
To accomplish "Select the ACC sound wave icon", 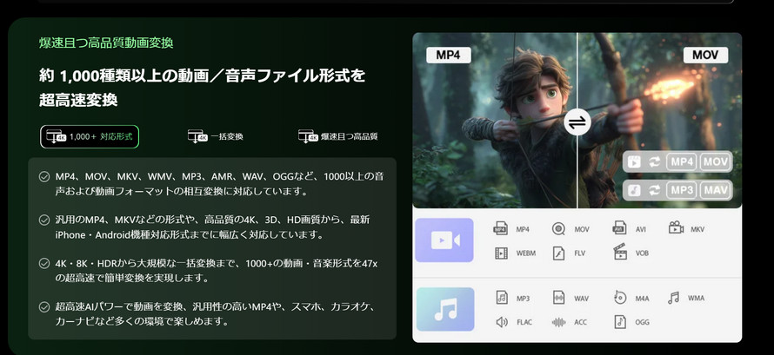I will tap(559, 323).
